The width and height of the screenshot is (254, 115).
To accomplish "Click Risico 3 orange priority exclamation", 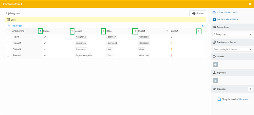I will [x=171, y=49].
